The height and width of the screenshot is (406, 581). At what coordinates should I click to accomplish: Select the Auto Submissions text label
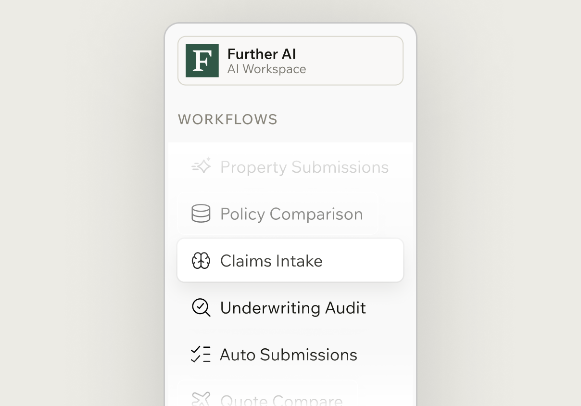(x=289, y=355)
